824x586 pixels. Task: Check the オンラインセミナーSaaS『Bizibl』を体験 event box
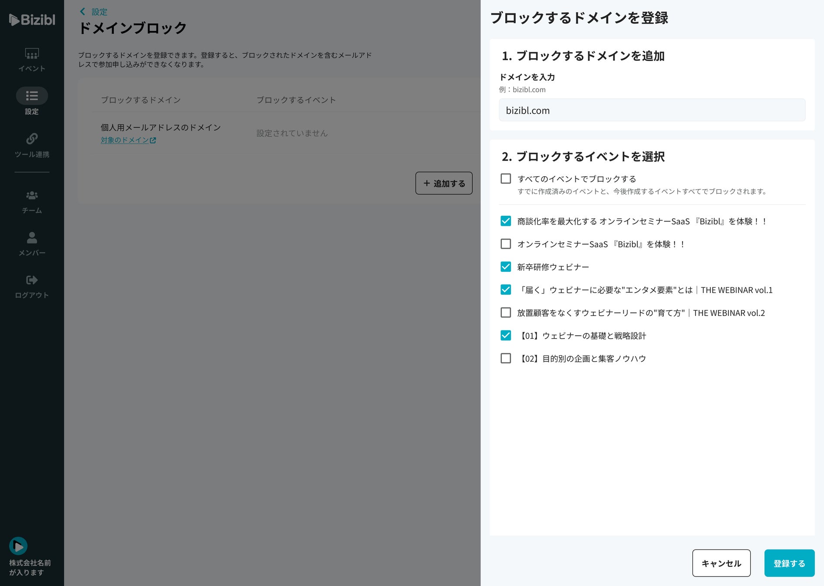pyautogui.click(x=506, y=244)
